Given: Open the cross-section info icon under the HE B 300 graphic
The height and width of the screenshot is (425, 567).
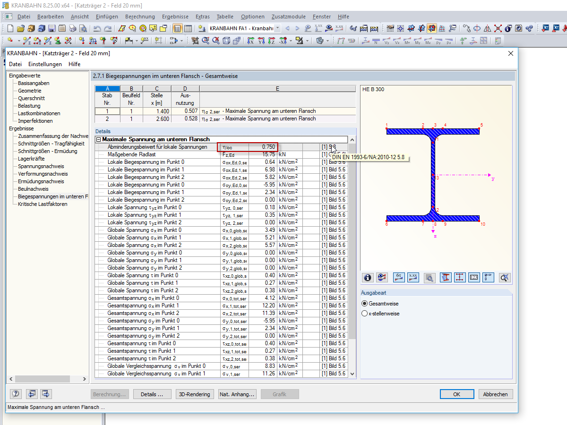Looking at the screenshot, I should (x=367, y=277).
